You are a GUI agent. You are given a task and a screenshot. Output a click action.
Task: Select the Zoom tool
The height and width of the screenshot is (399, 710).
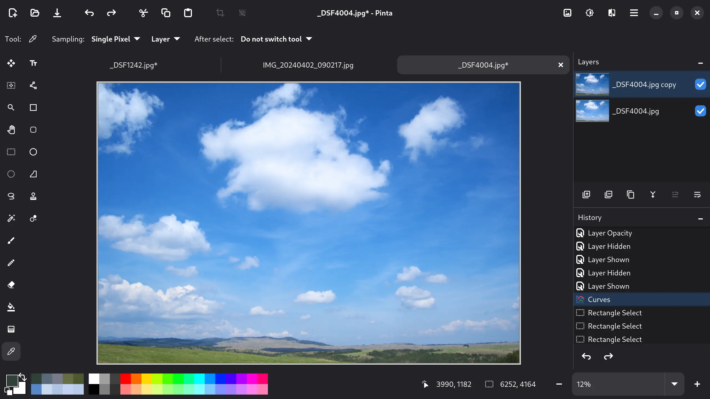click(11, 108)
